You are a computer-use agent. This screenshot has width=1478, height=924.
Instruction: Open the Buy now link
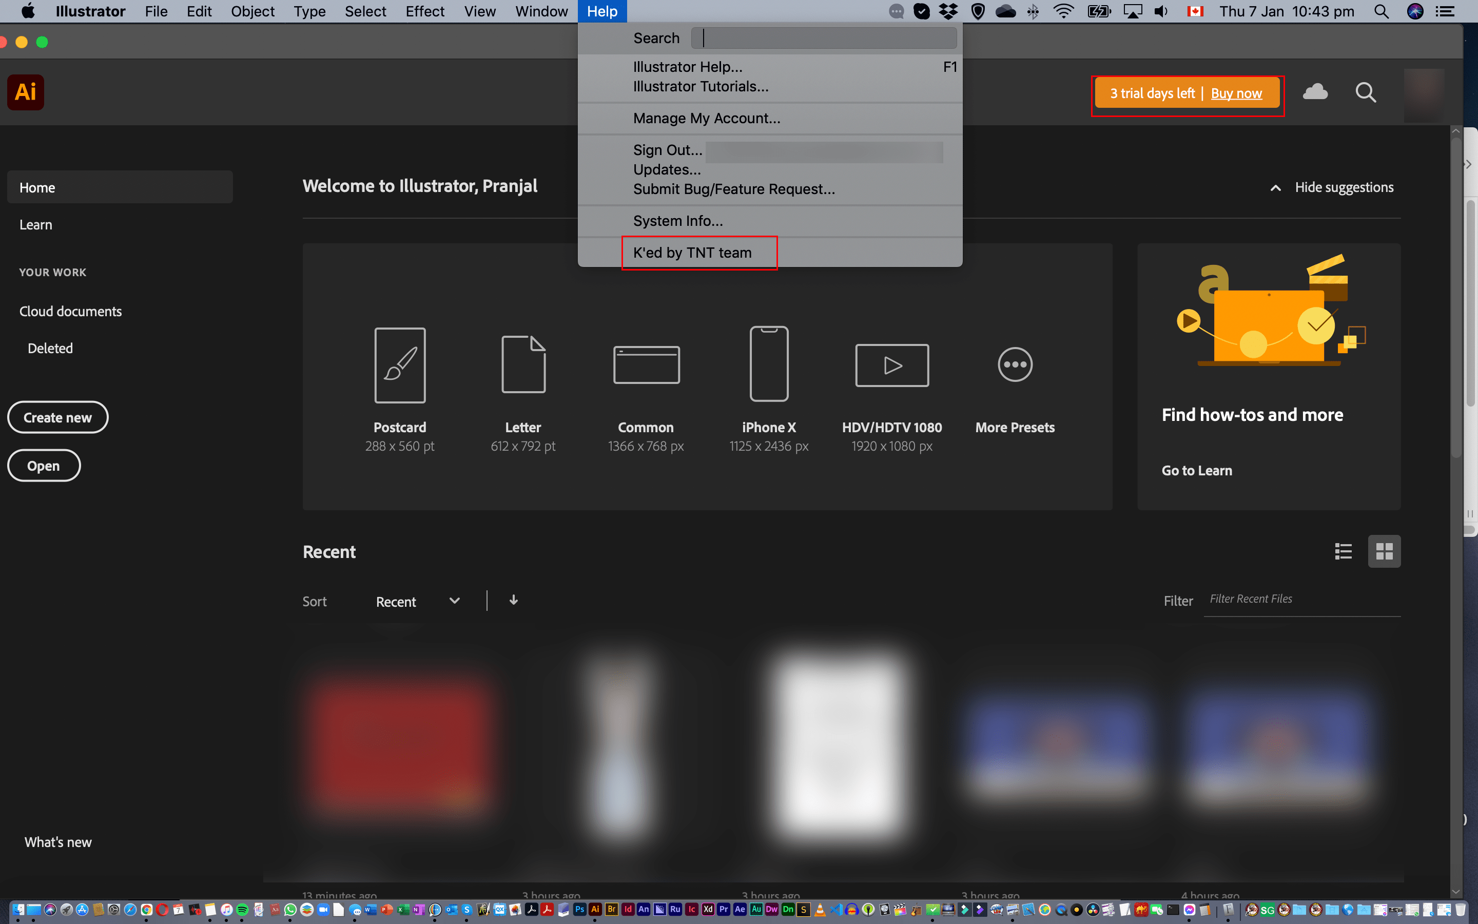pos(1236,93)
